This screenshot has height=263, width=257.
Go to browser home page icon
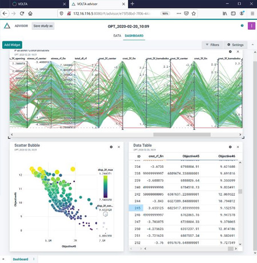pyautogui.click(x=30, y=14)
